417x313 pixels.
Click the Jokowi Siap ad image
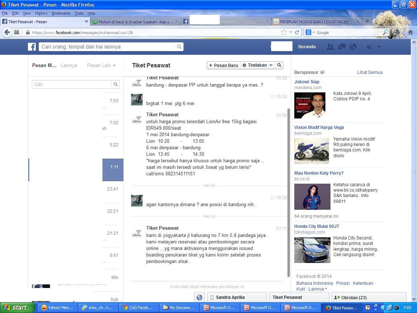pyautogui.click(x=310, y=105)
